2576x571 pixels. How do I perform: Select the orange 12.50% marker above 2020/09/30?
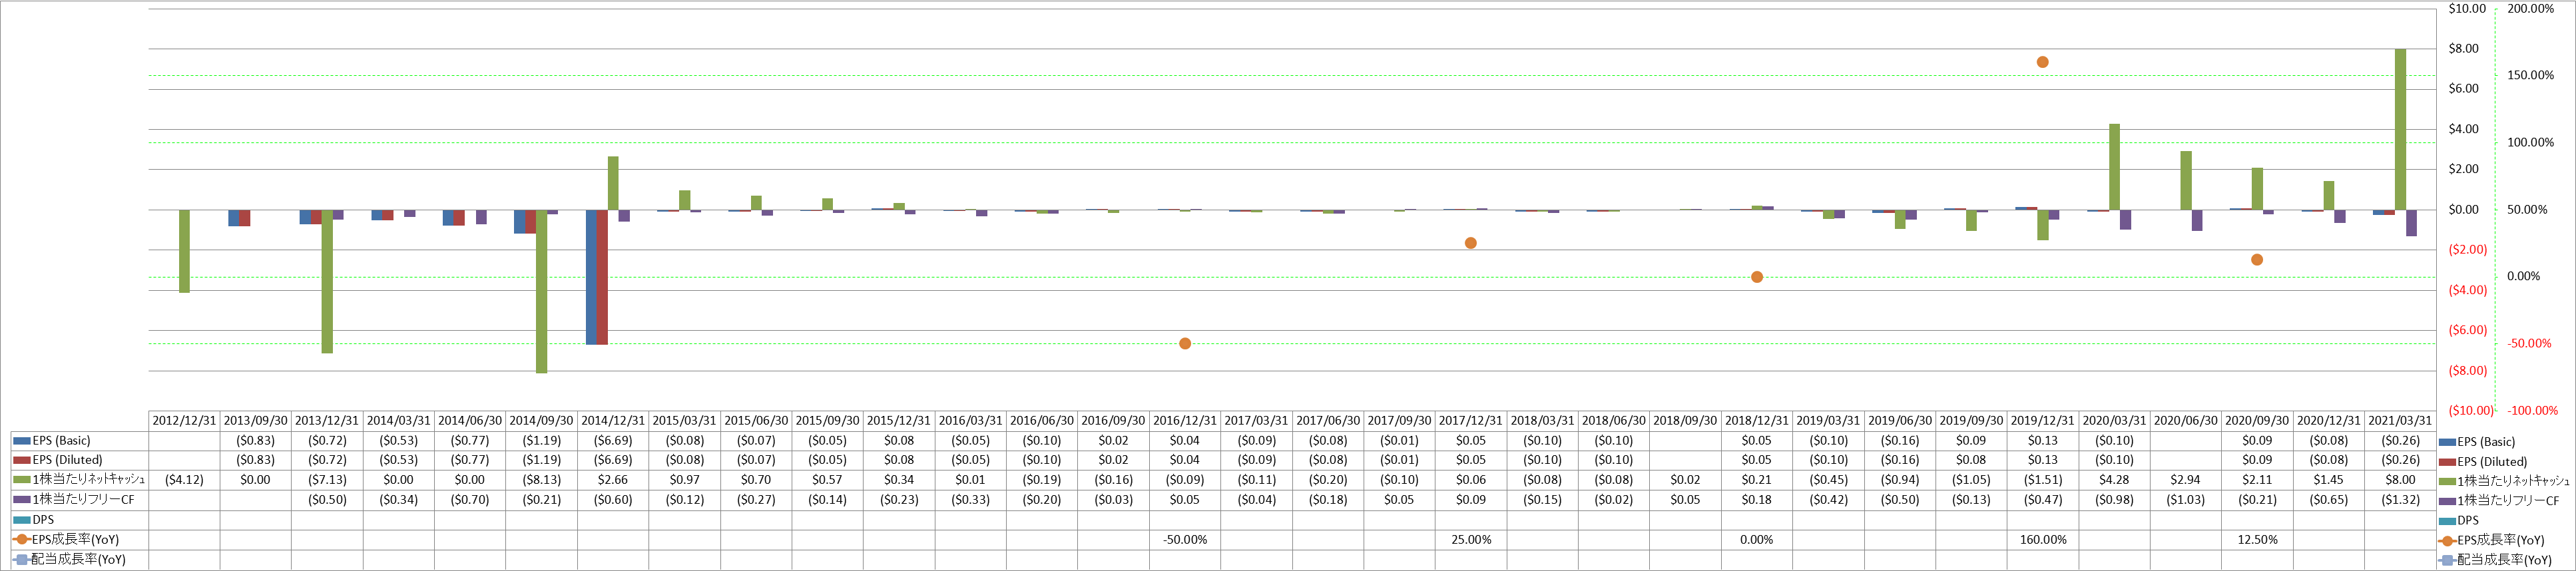click(2257, 260)
